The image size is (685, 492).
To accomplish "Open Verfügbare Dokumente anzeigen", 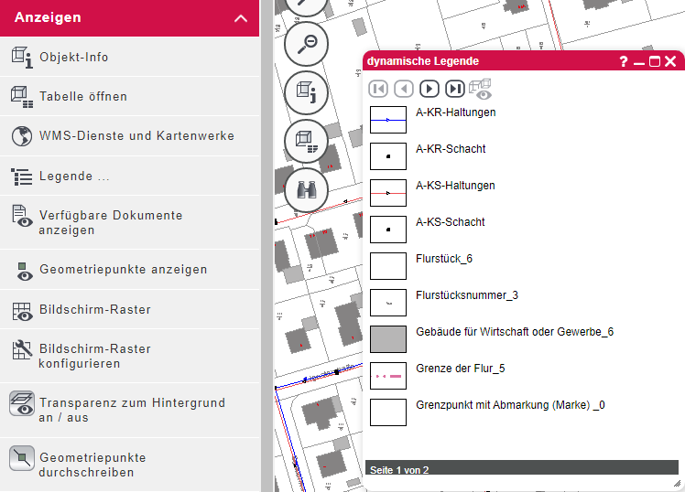I will [x=111, y=222].
